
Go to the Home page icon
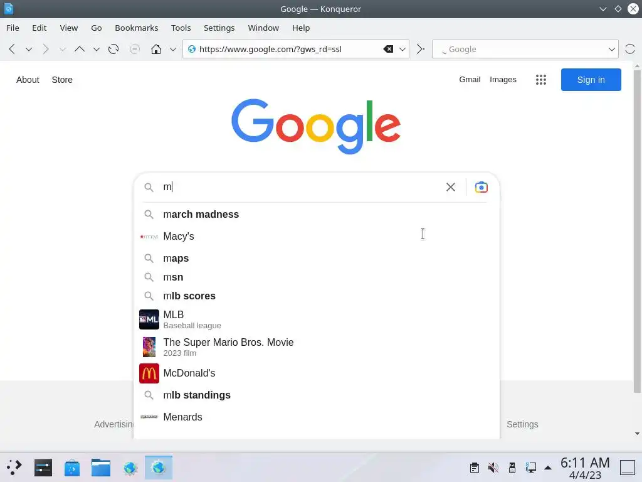pyautogui.click(x=156, y=49)
